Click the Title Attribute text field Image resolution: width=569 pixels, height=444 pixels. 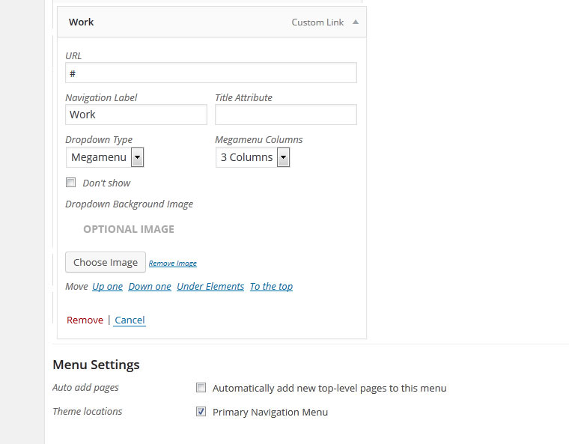(285, 115)
